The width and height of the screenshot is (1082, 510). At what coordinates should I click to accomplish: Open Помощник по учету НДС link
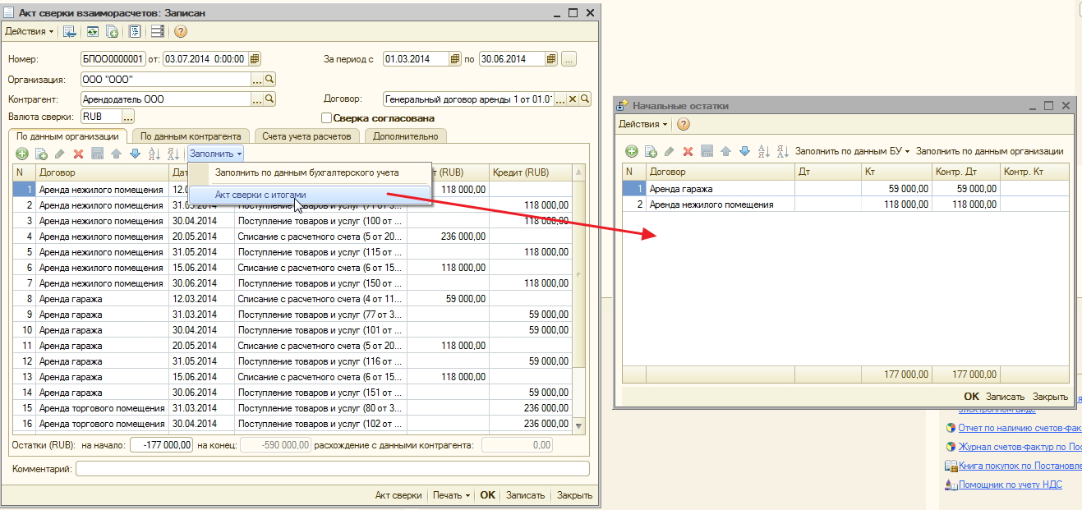pyautogui.click(x=1010, y=485)
